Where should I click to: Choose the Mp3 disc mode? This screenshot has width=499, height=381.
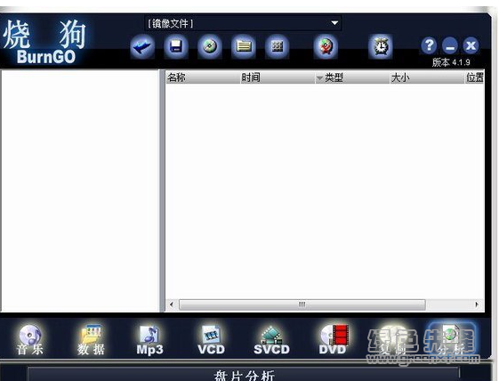149,340
